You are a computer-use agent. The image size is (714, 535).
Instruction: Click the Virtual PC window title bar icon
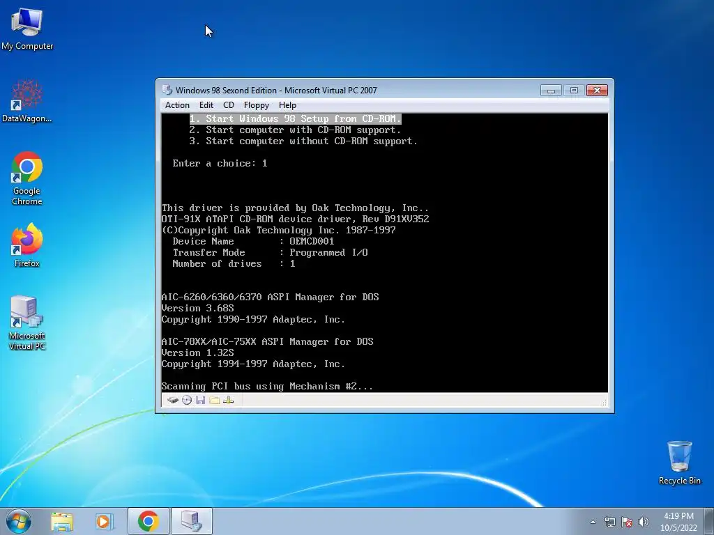pos(167,90)
